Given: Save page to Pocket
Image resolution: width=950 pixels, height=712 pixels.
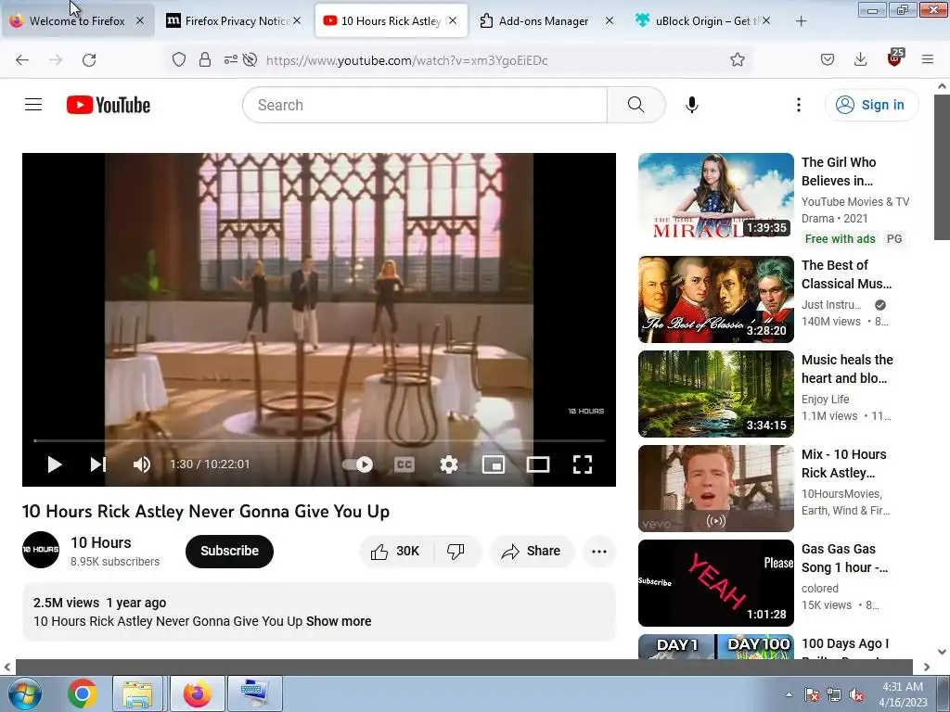Looking at the screenshot, I should [x=827, y=60].
